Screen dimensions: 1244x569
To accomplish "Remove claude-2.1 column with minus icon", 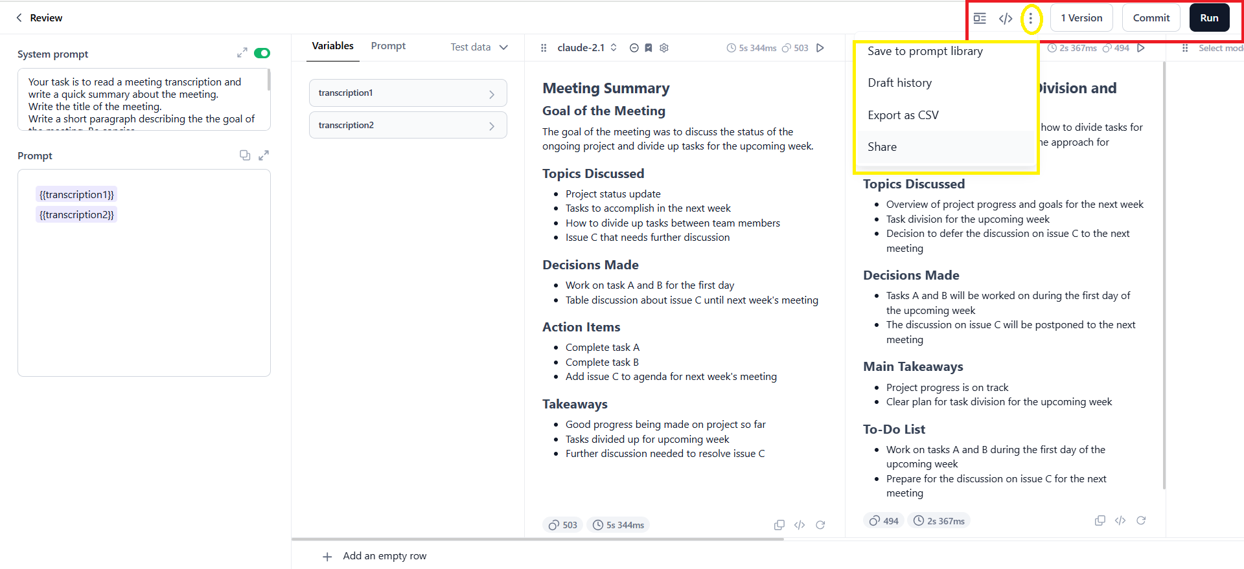I will tap(634, 48).
